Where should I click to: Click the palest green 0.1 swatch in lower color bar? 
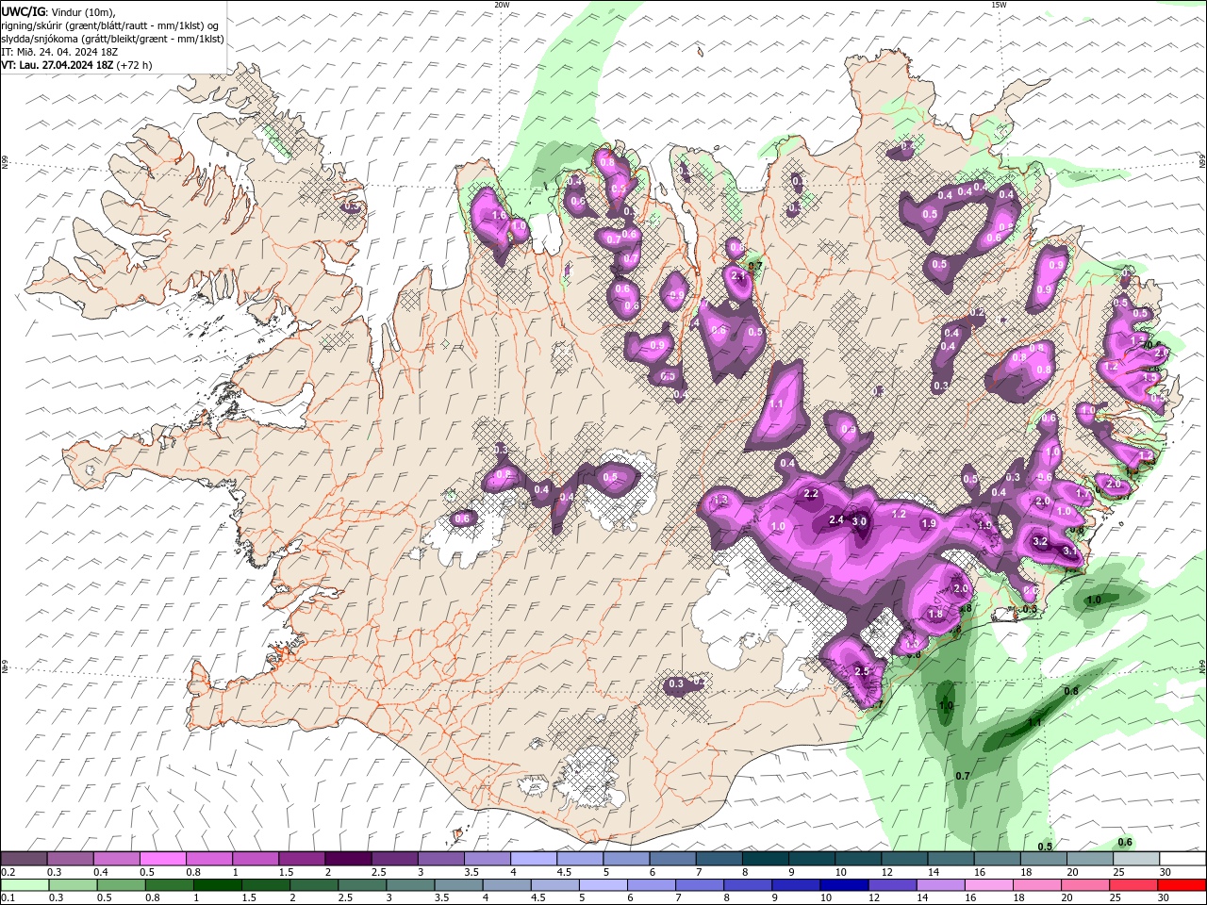click(x=25, y=885)
